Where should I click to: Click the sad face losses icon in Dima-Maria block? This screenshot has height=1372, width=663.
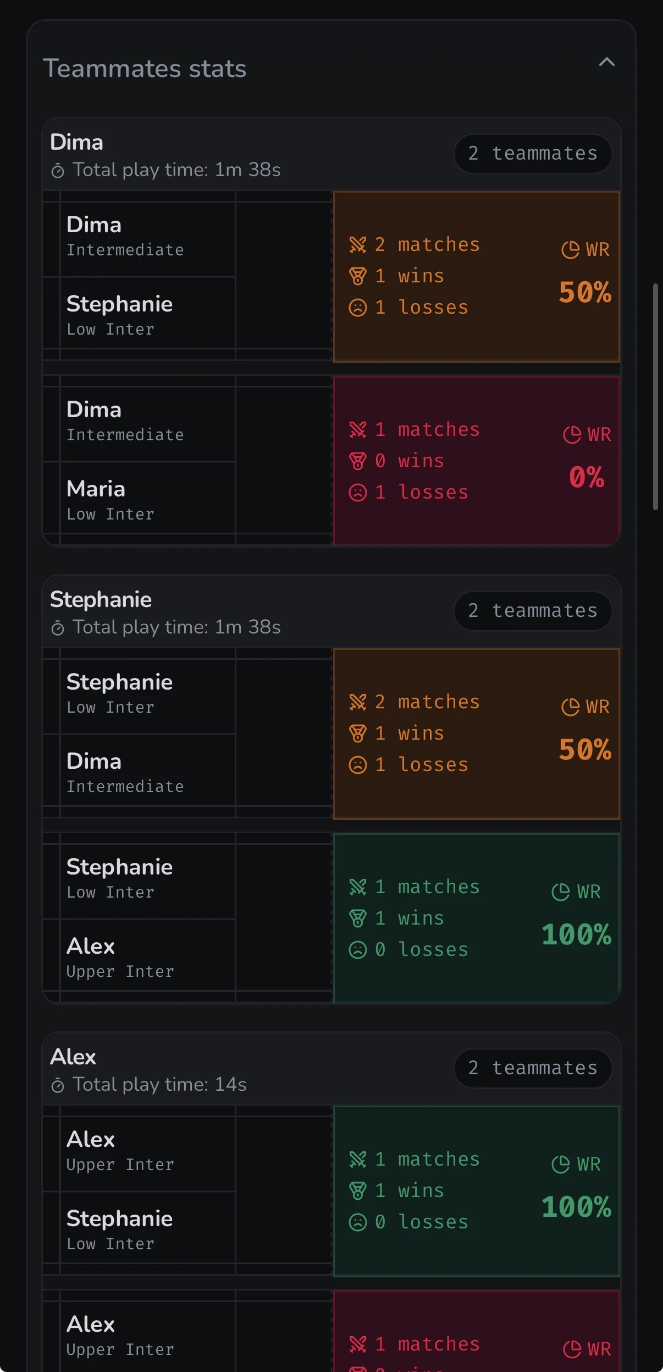pyautogui.click(x=357, y=492)
